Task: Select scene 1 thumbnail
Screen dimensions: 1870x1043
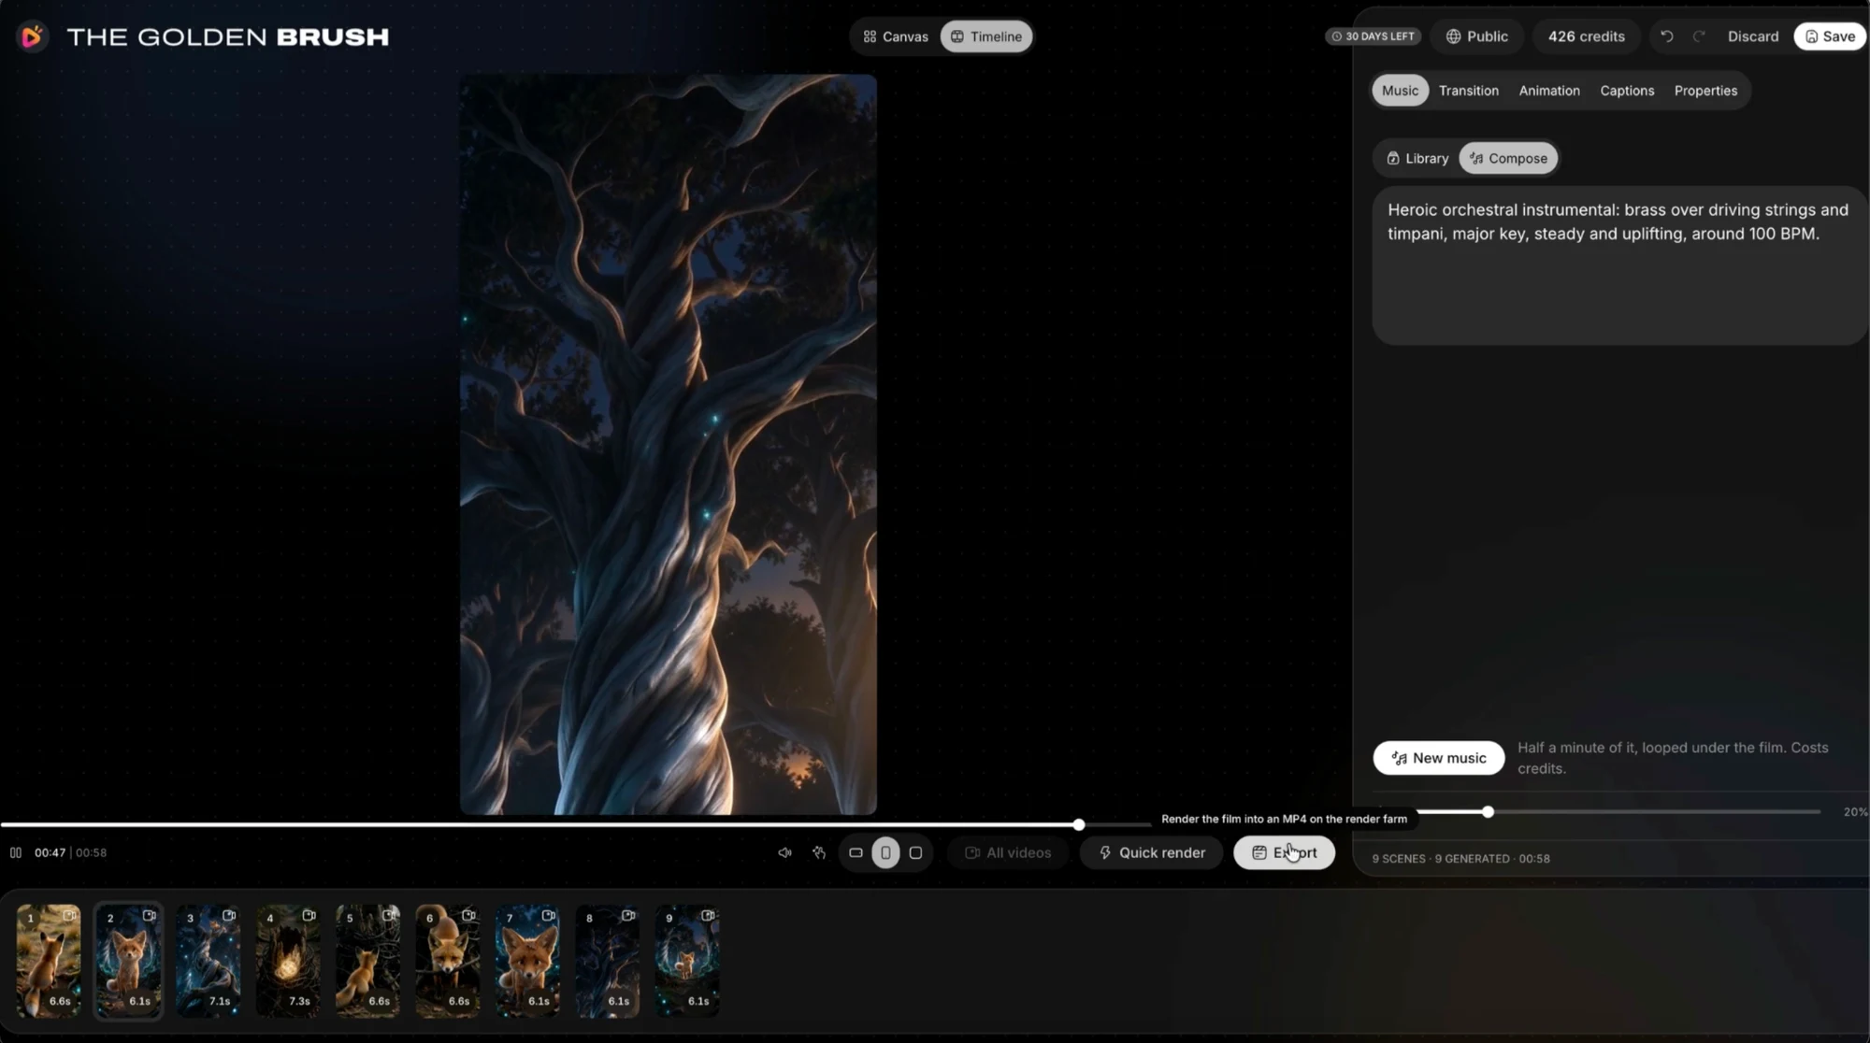Action: click(49, 961)
